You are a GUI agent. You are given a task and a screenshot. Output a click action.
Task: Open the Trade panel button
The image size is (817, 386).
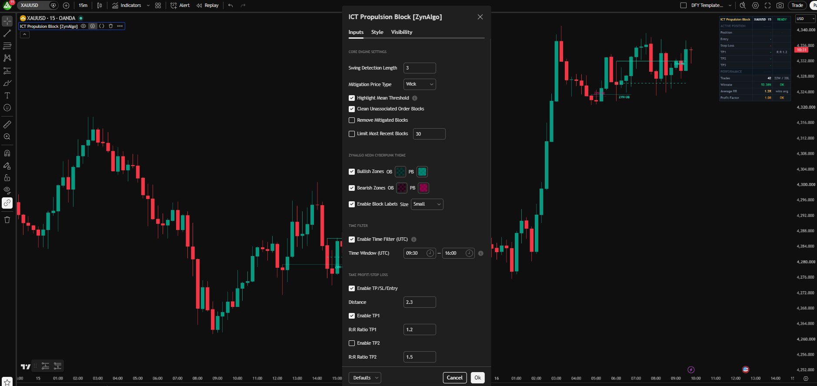click(797, 5)
